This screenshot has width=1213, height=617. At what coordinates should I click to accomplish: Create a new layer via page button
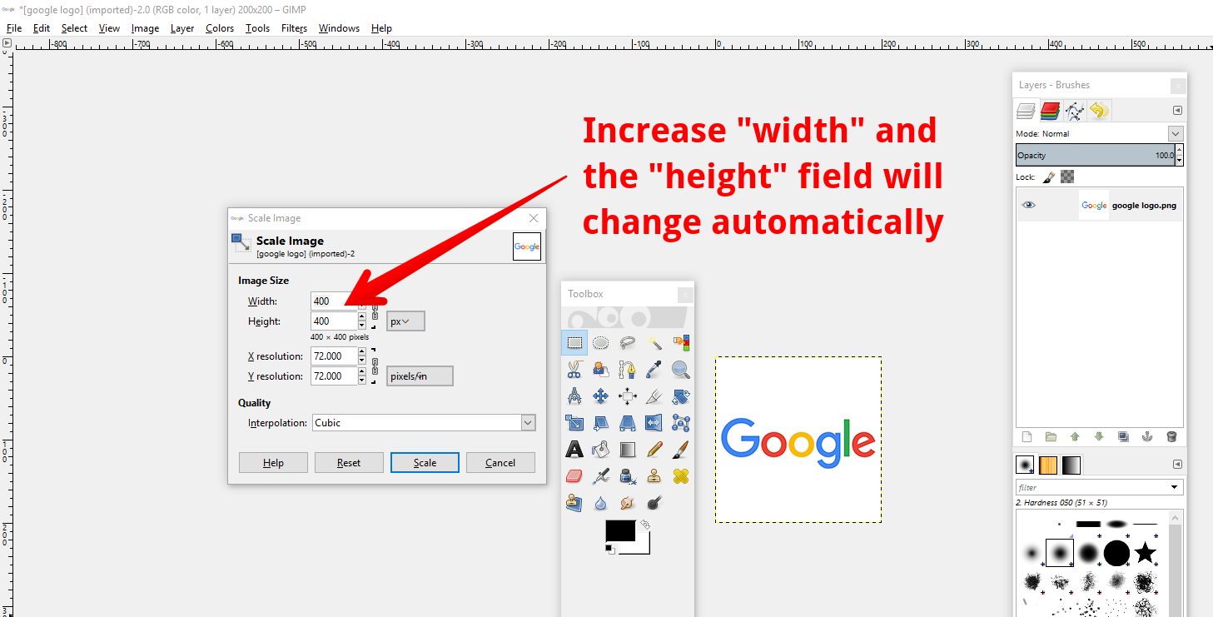coord(1027,436)
